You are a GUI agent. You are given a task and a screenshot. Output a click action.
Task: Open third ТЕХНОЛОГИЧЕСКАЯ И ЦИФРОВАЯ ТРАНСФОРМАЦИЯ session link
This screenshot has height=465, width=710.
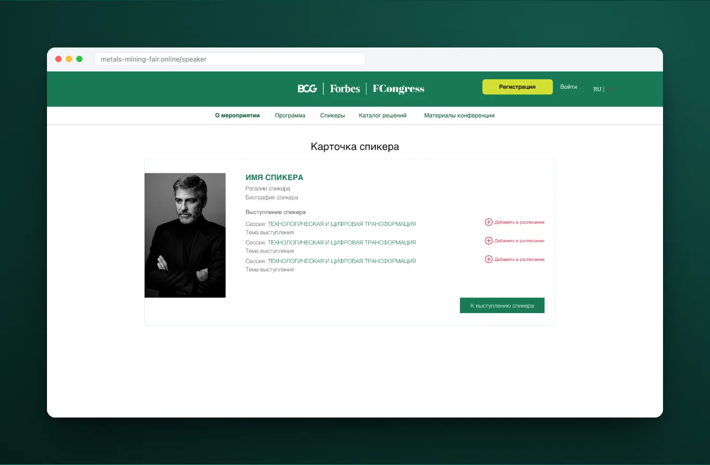342,261
